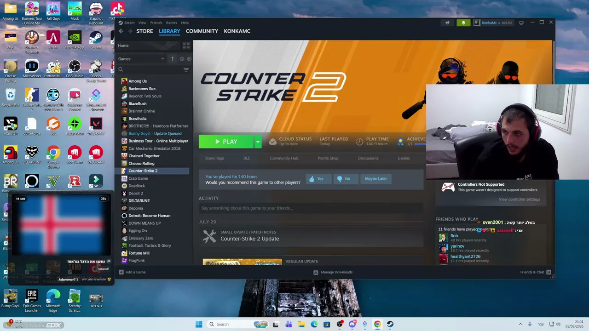Click the sort ascending arrow icon
Screen dimensions: 589x331
click(x=173, y=59)
